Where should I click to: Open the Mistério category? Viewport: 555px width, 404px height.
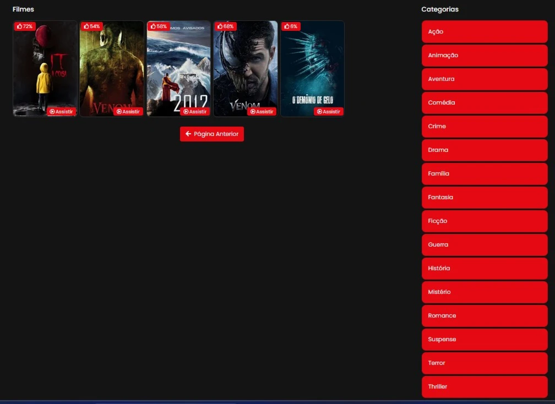(485, 293)
